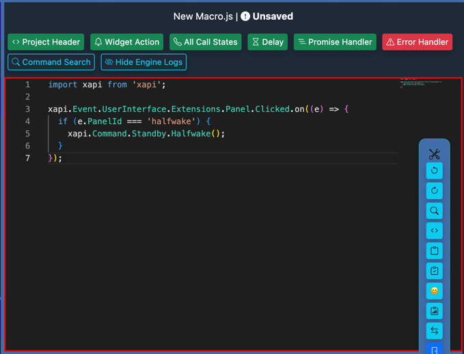Click the plain clipboard icon button

434,251
